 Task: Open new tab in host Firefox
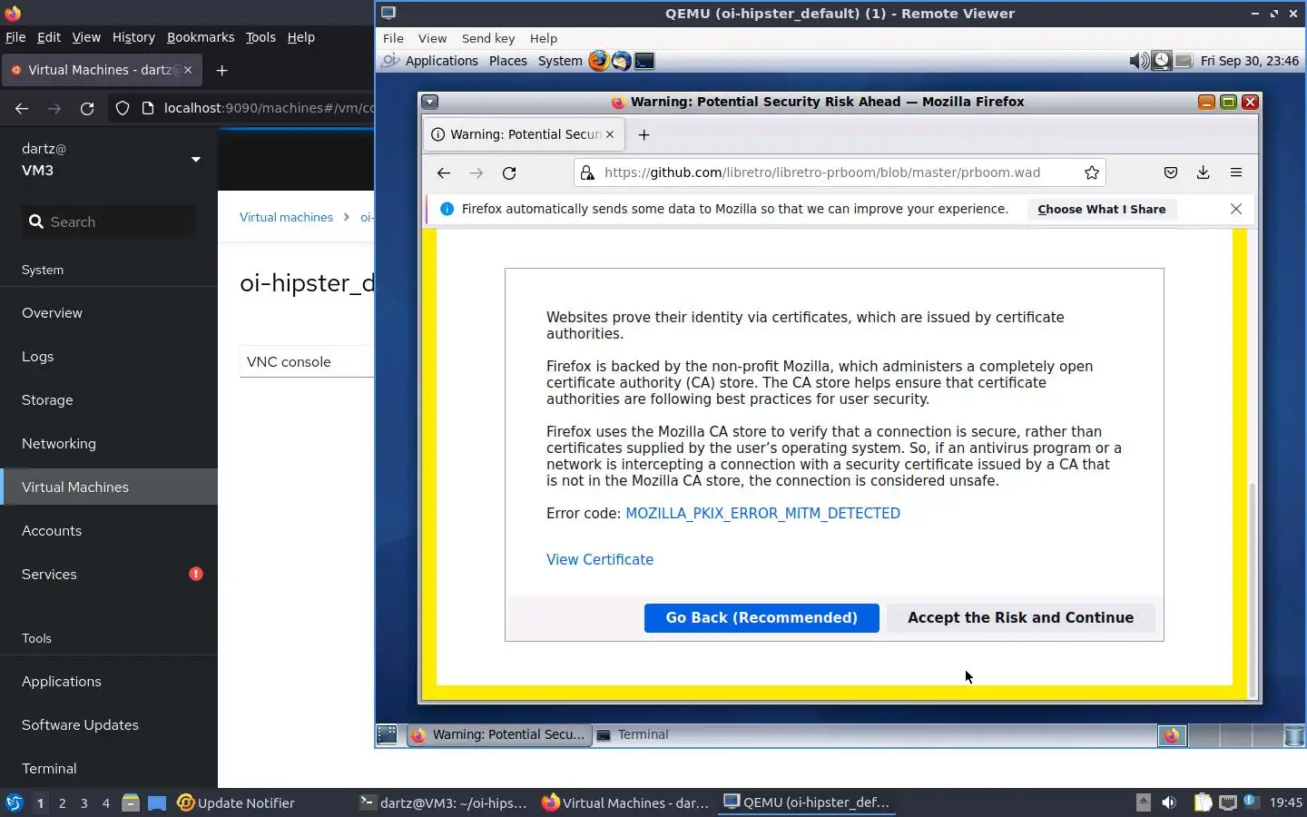point(221,70)
